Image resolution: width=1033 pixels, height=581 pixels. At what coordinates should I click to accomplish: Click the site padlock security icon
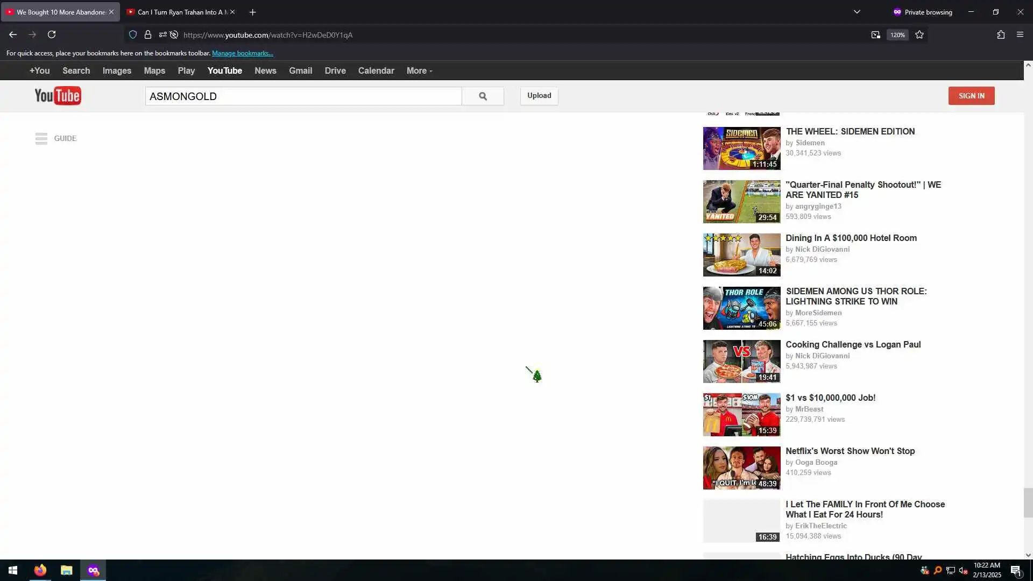tap(148, 34)
